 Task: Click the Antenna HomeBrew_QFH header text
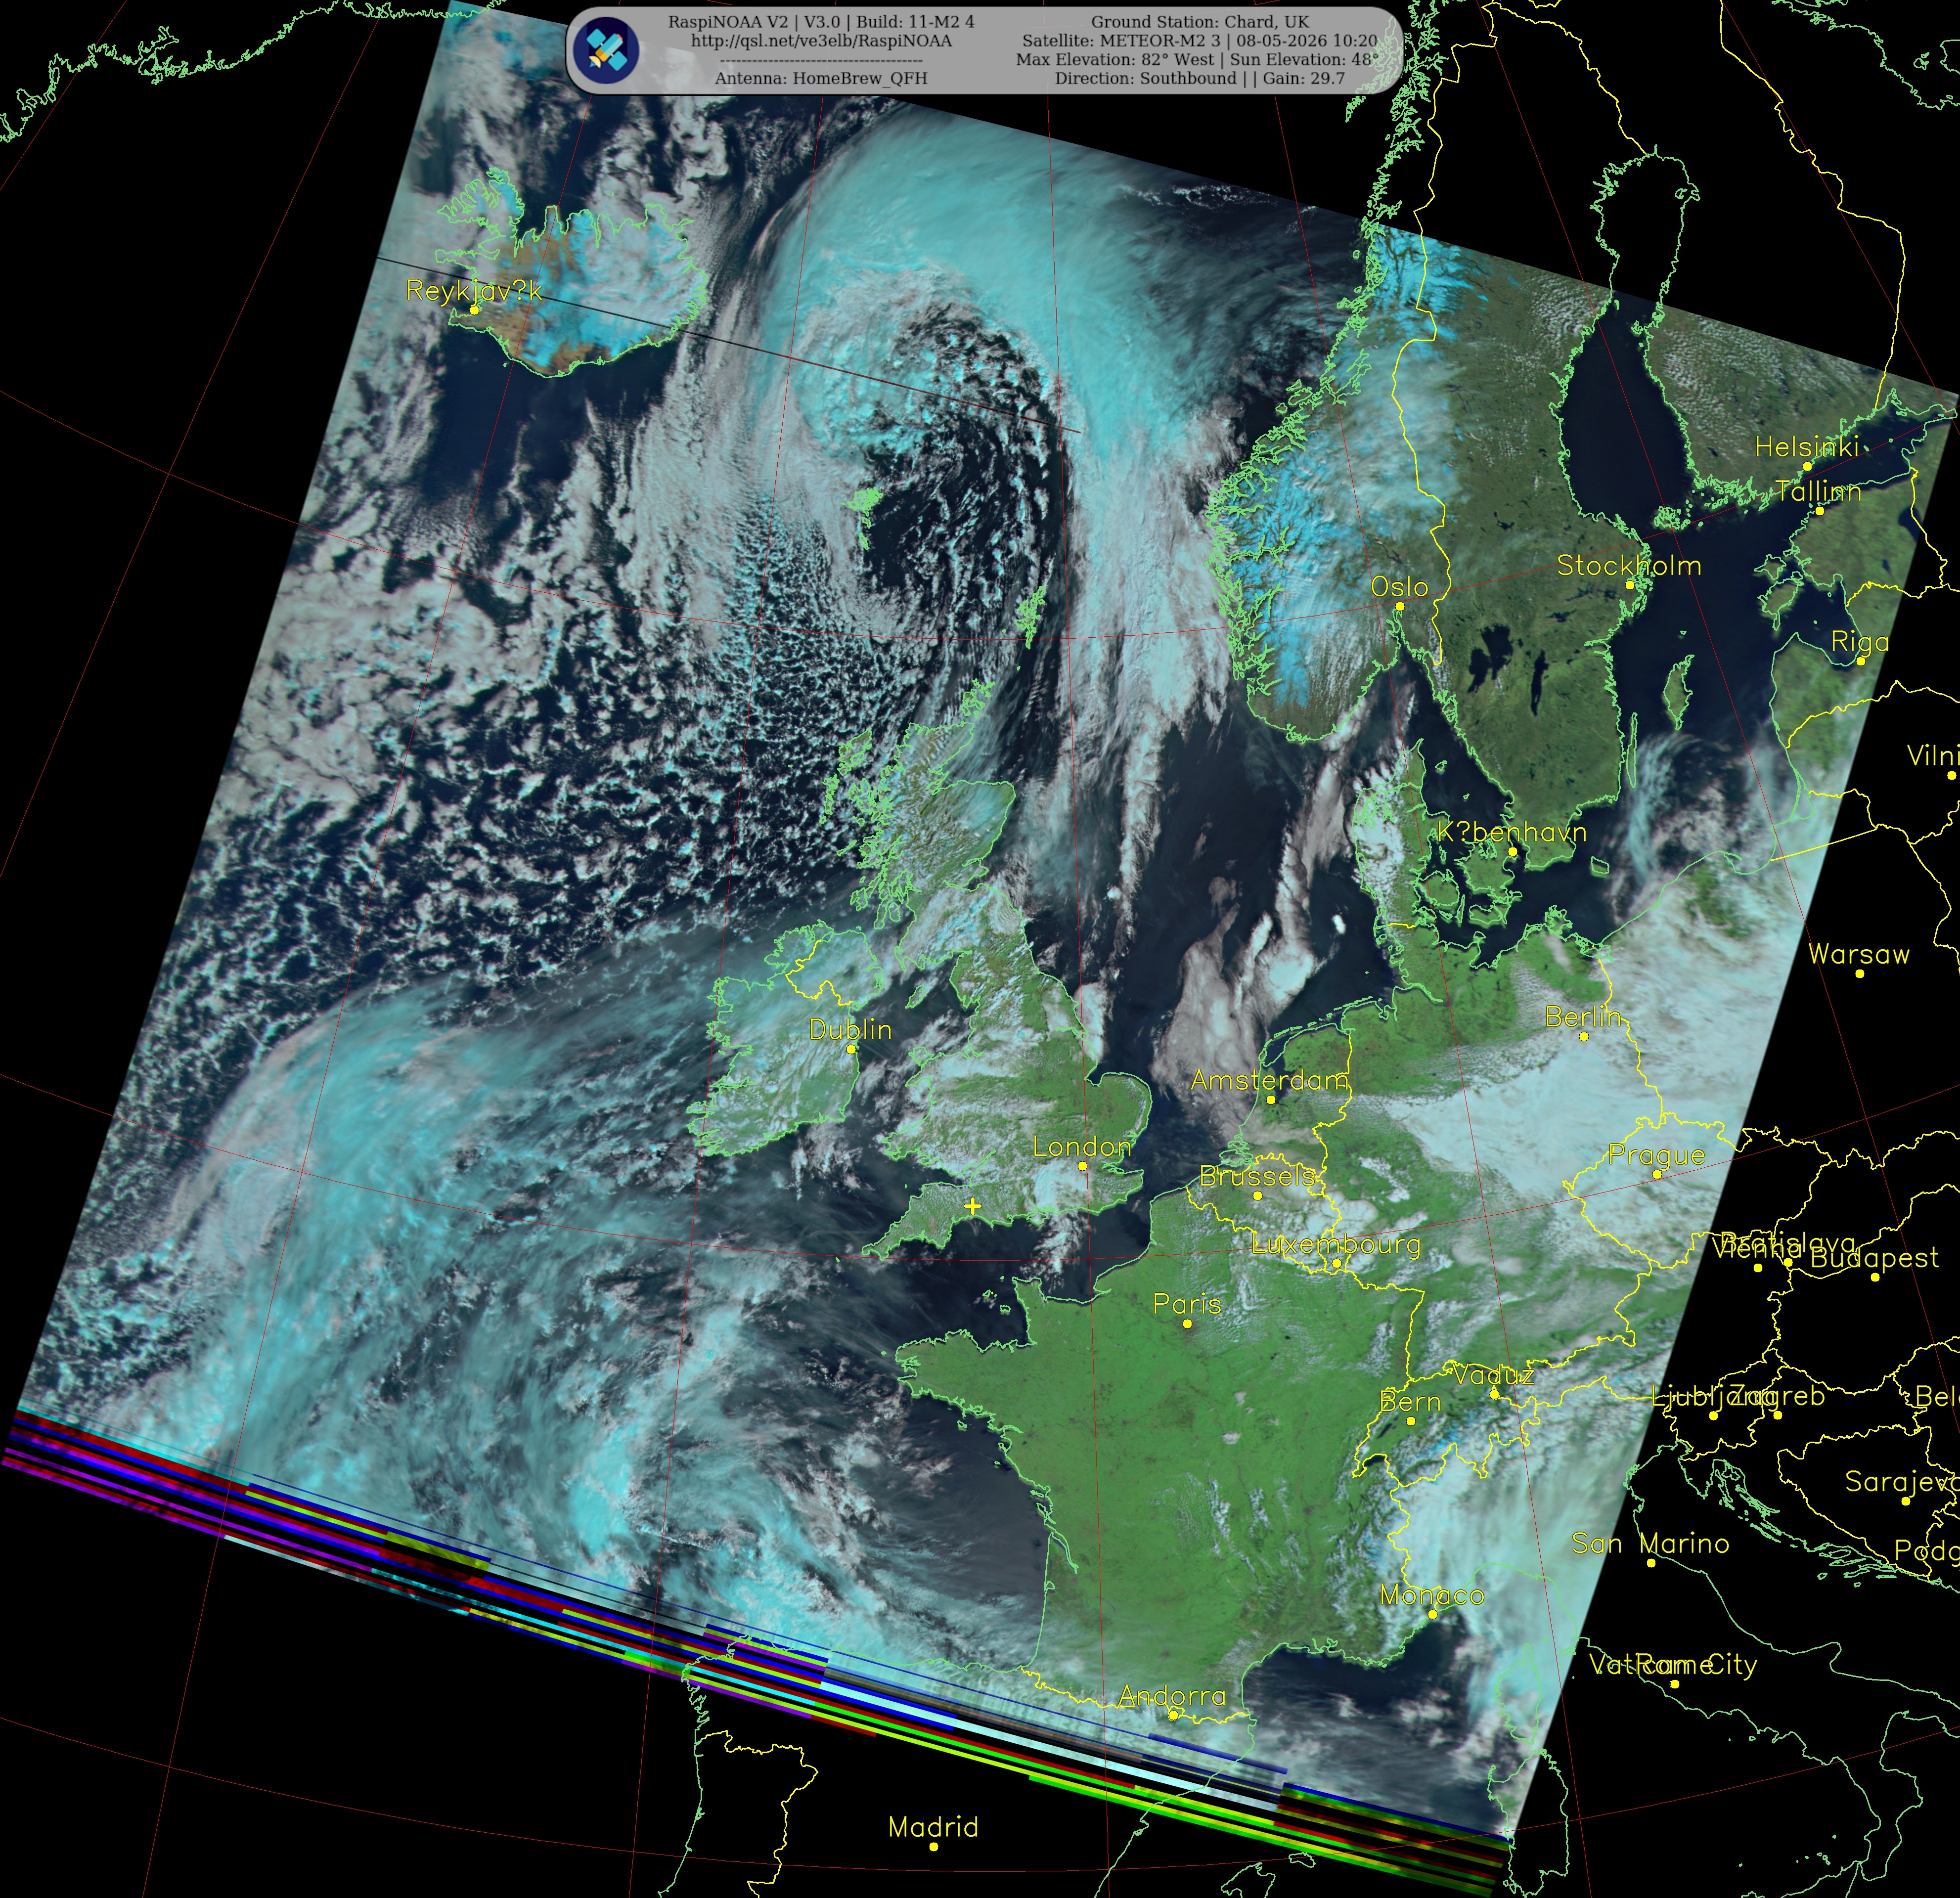tap(821, 78)
